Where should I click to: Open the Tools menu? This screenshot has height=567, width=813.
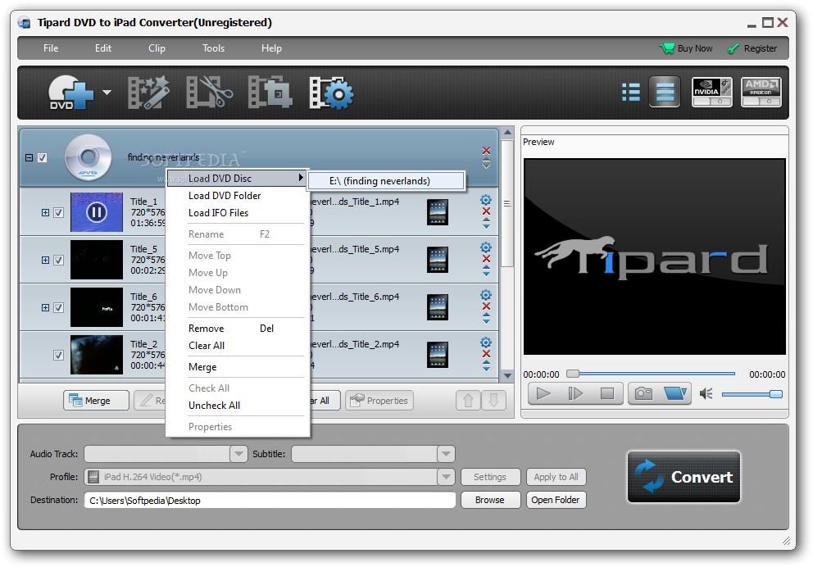(x=213, y=48)
